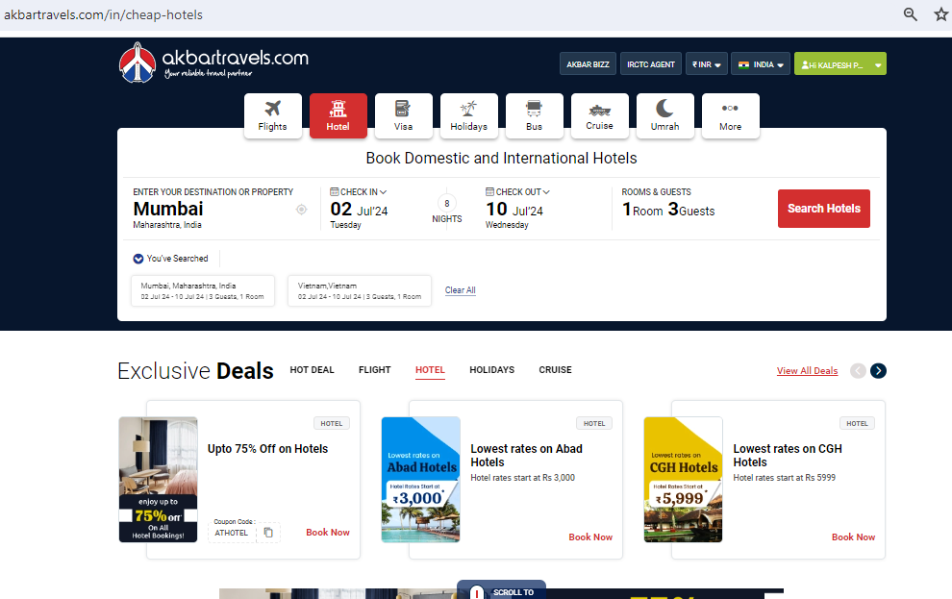Screen dimensions: 952x599
Task: Open the Hi Kalpesh account dropdown
Action: (840, 64)
